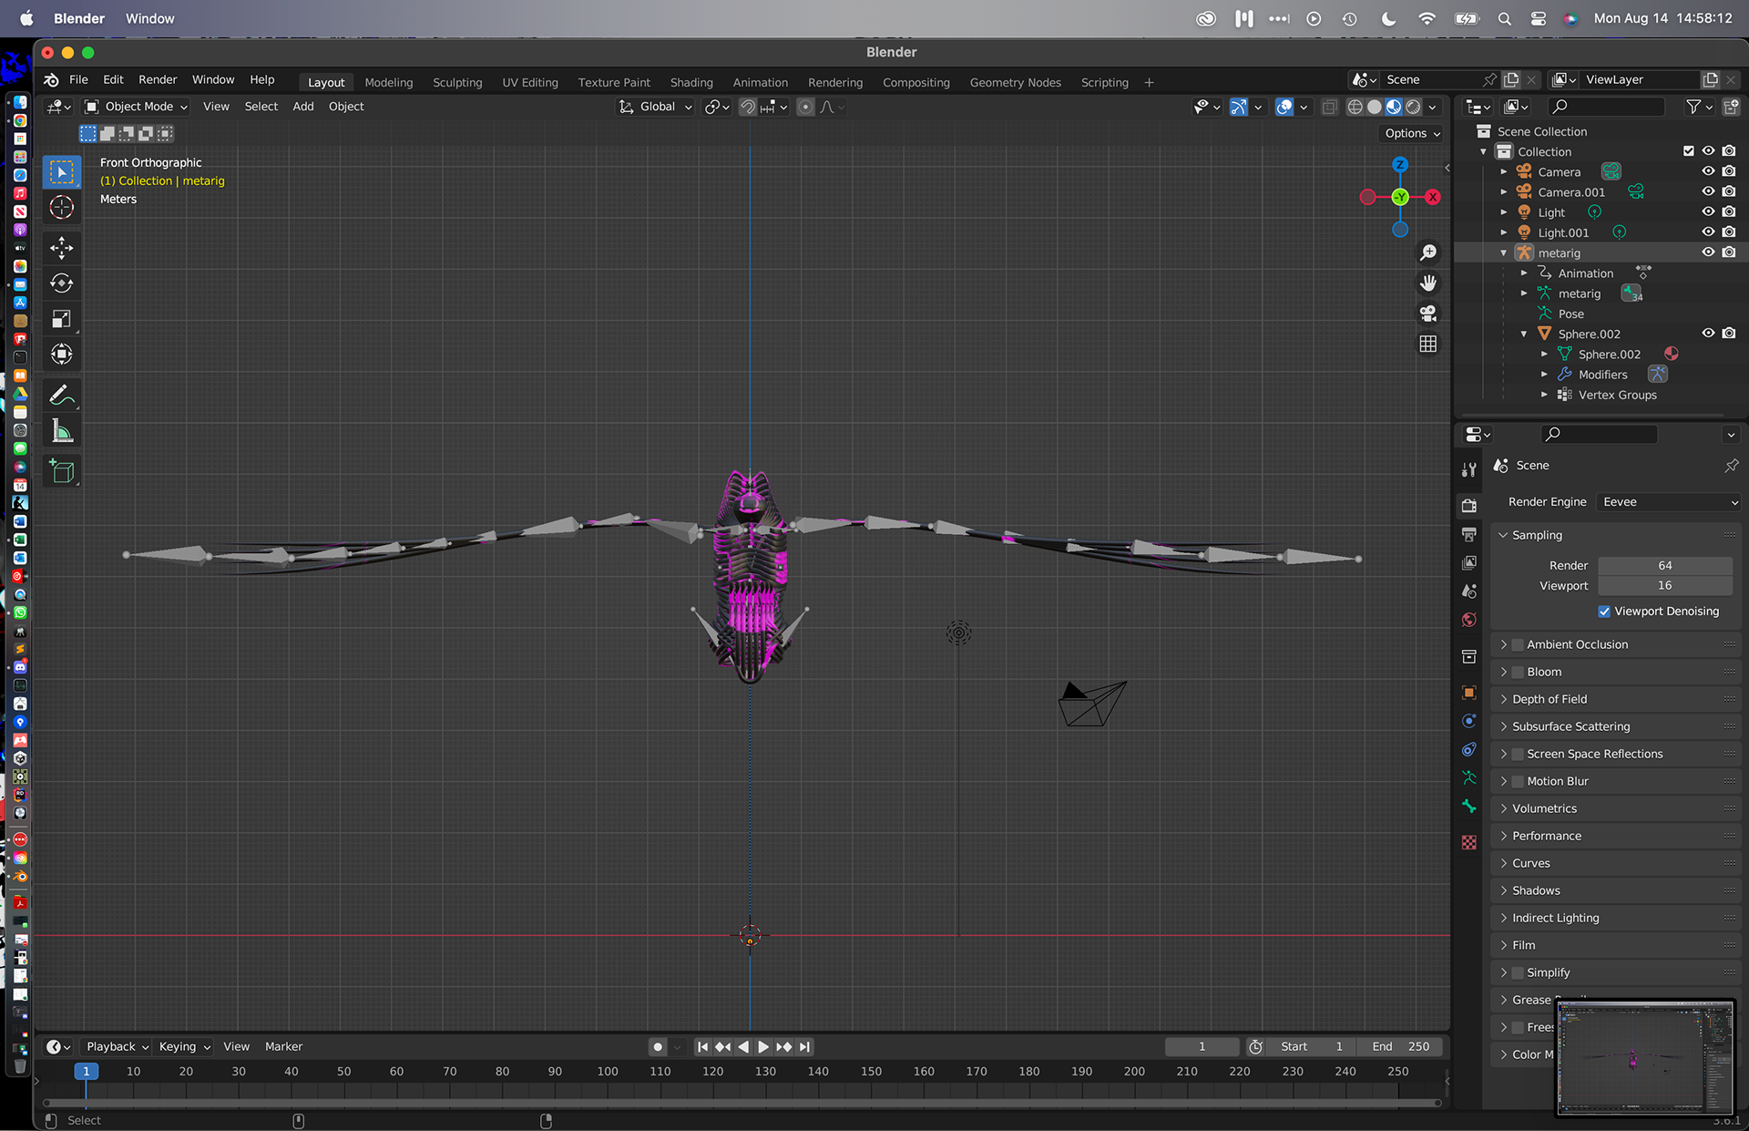Open Render properties tab icon
The image size is (1749, 1131).
click(1468, 505)
